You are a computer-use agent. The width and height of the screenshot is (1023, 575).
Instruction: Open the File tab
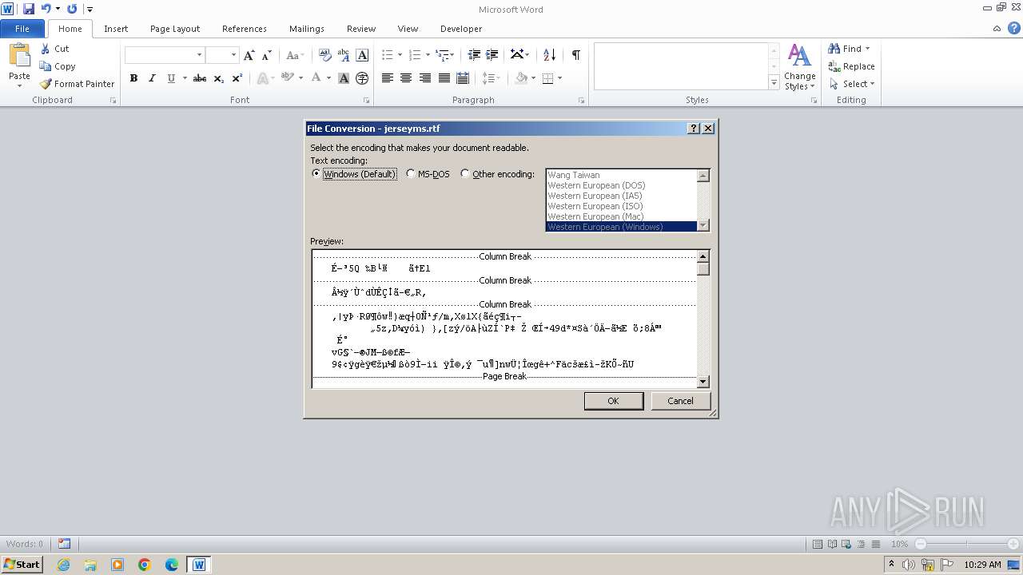tap(22, 29)
